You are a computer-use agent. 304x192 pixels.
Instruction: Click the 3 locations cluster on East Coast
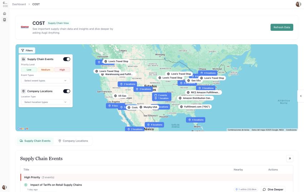coord(206,88)
